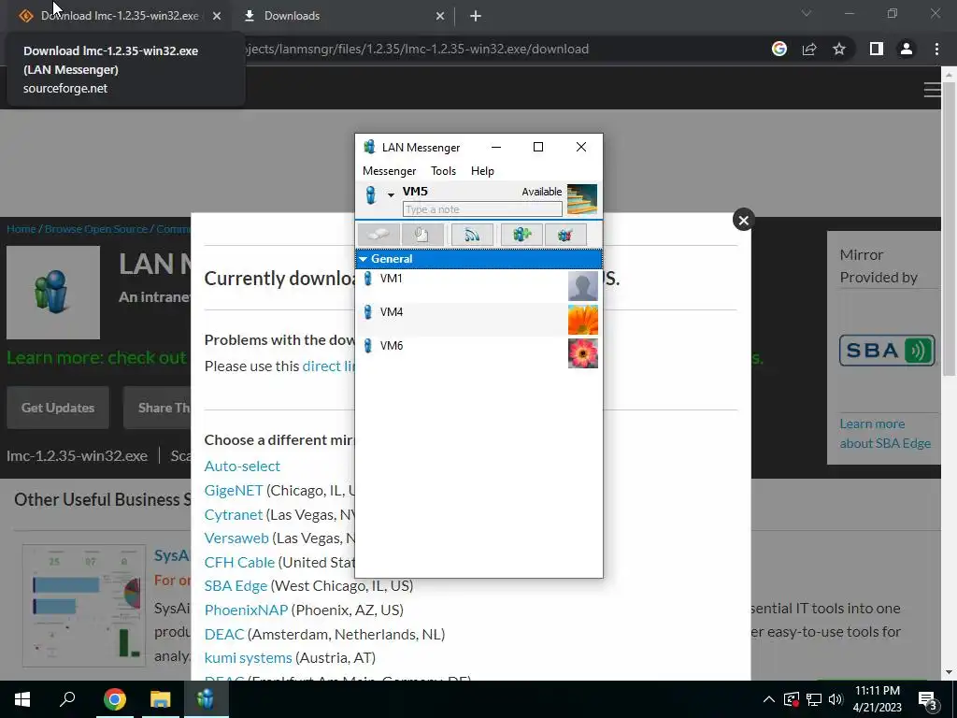The width and height of the screenshot is (957, 718).
Task: Open the Chrome three-dot menu
Action: 936,49
